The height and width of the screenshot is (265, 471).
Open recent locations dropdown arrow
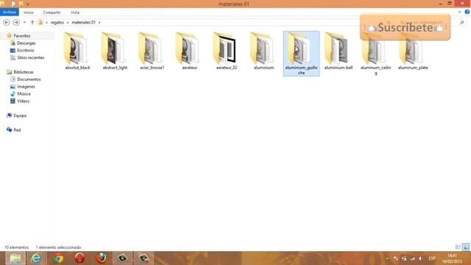pyautogui.click(x=24, y=22)
